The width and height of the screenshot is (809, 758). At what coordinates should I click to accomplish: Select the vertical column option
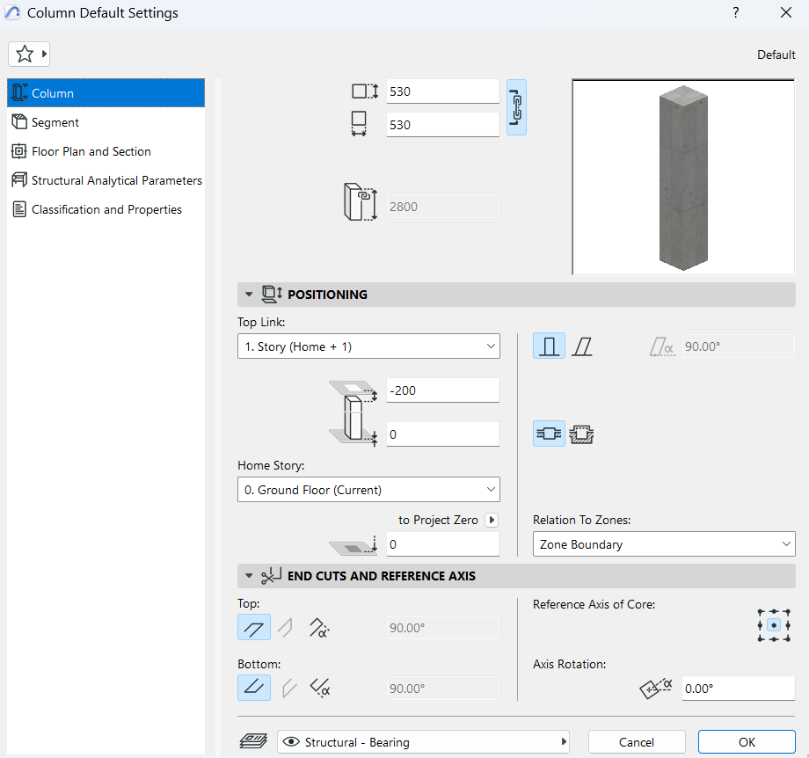coord(549,346)
